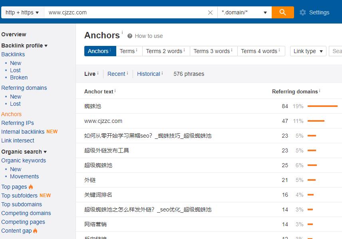Viewport: 342px width, 239px height.
Task: Clear the URL field with X icon
Action: click(210, 12)
